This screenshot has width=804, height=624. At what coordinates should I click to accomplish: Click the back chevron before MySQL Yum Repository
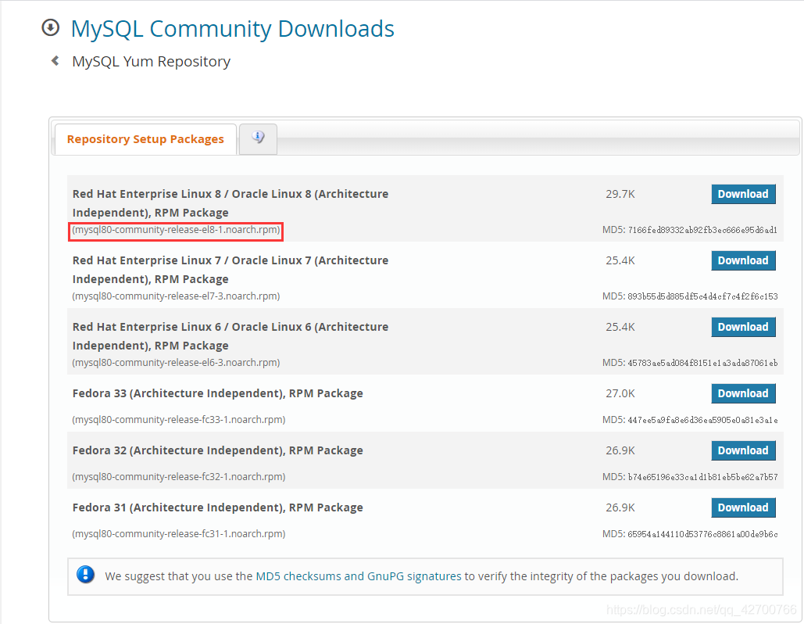pos(55,61)
